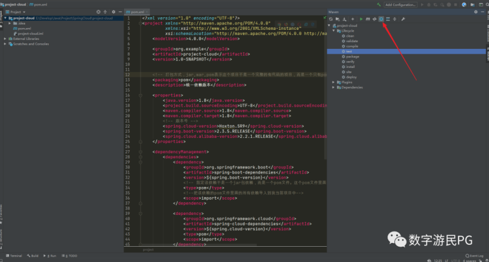Open the Event Log link

click(x=476, y=256)
